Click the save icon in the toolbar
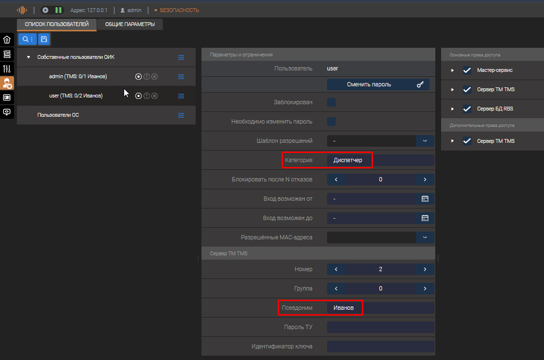544x360 pixels. 43,39
